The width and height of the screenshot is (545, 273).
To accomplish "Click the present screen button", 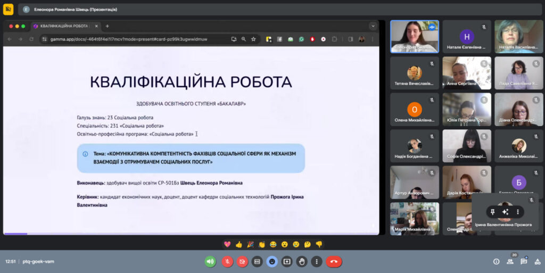I will [287, 261].
